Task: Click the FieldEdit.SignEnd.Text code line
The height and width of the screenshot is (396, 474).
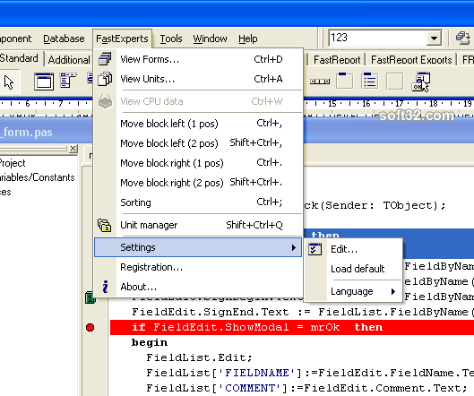Action: pos(302,313)
